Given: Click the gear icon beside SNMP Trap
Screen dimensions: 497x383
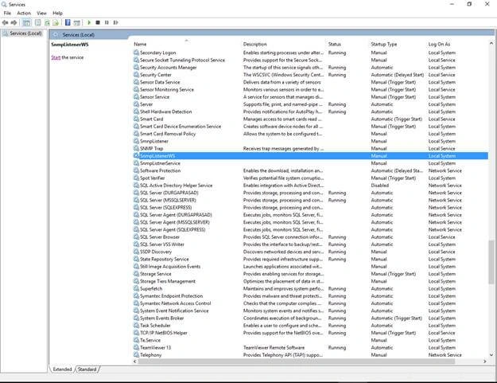Looking at the screenshot, I should 136,149.
